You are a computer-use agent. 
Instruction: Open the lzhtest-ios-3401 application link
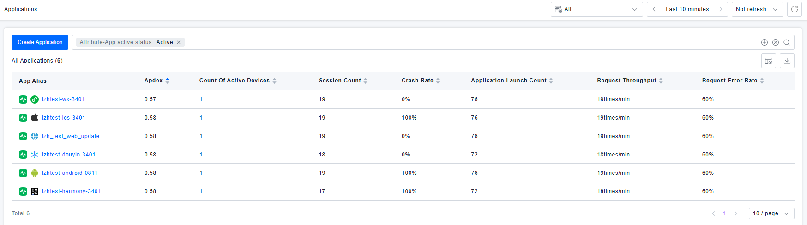tap(64, 118)
